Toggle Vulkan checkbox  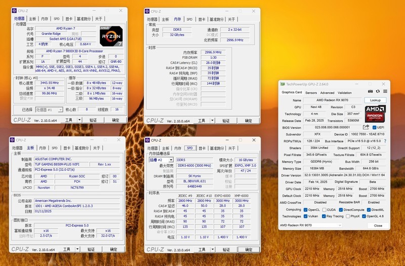[306, 216]
